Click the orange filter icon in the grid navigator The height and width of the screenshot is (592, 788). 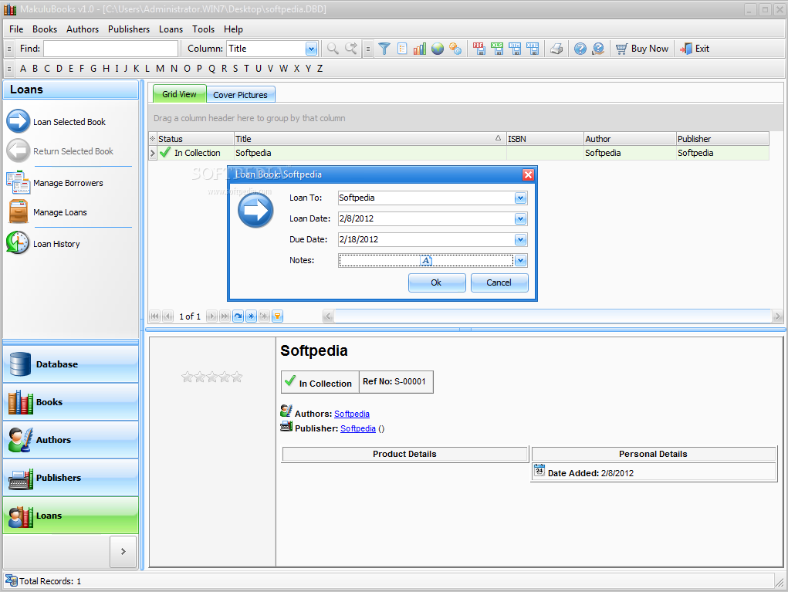tap(277, 316)
